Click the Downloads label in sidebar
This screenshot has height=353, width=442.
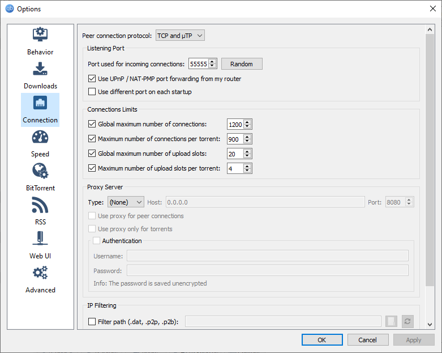[40, 86]
